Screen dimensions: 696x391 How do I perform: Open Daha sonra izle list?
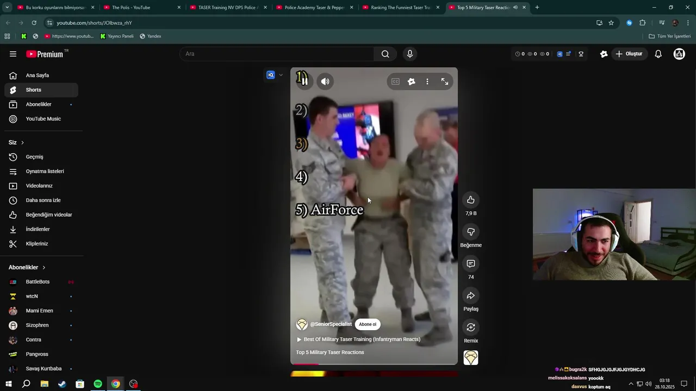click(41, 200)
